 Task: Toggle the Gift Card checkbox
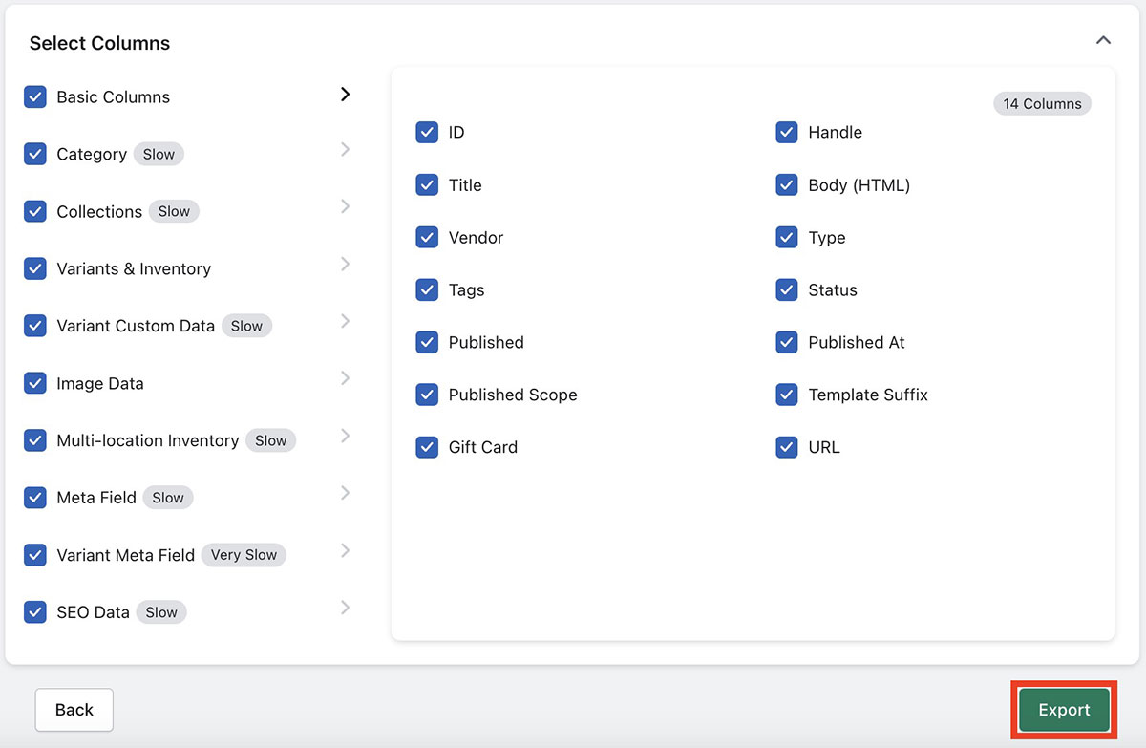pos(427,447)
